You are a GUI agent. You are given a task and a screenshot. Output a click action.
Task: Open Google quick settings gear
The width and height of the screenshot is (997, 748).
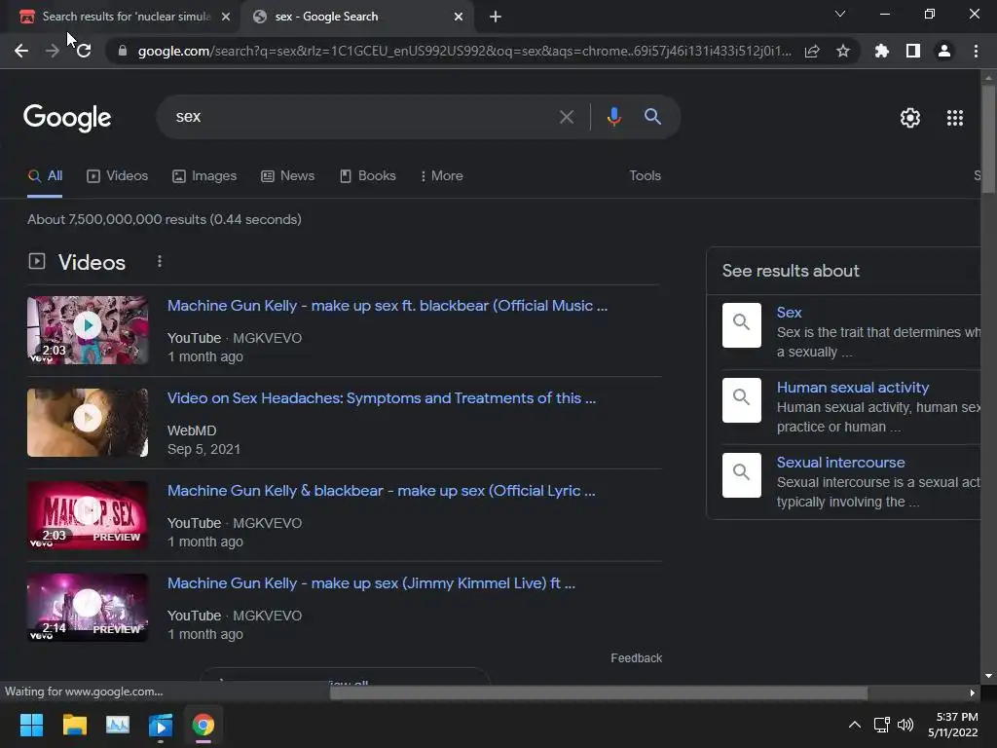point(910,118)
